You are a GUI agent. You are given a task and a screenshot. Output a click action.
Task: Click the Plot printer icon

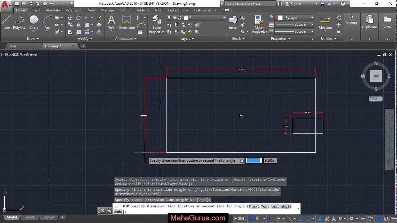pos(45,3)
